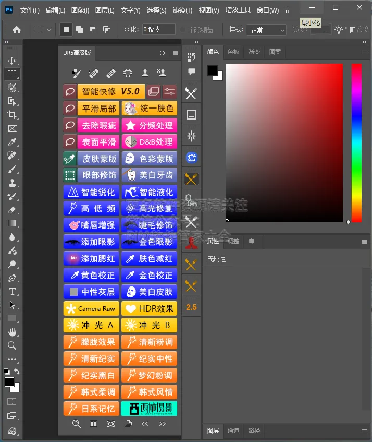Open the History panel icon
372x442 pixels.
click(x=191, y=57)
